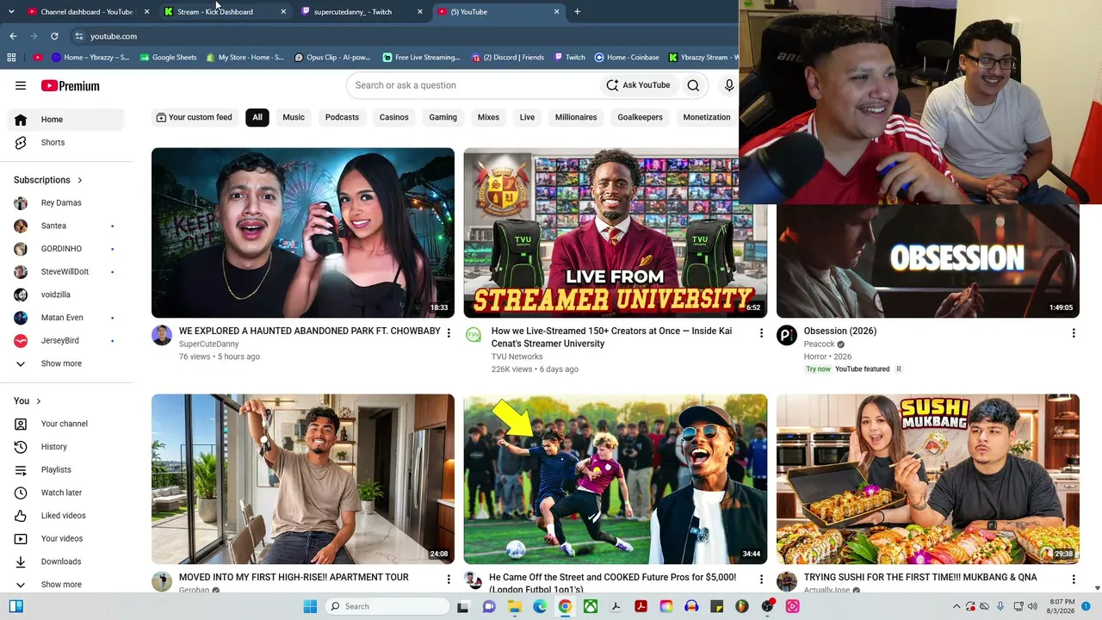Select the Live filter chip

coord(527,117)
